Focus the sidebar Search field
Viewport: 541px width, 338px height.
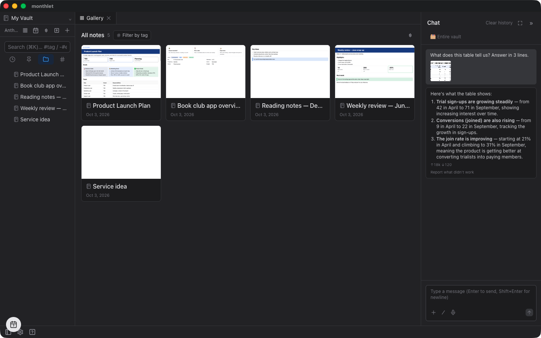click(x=37, y=47)
